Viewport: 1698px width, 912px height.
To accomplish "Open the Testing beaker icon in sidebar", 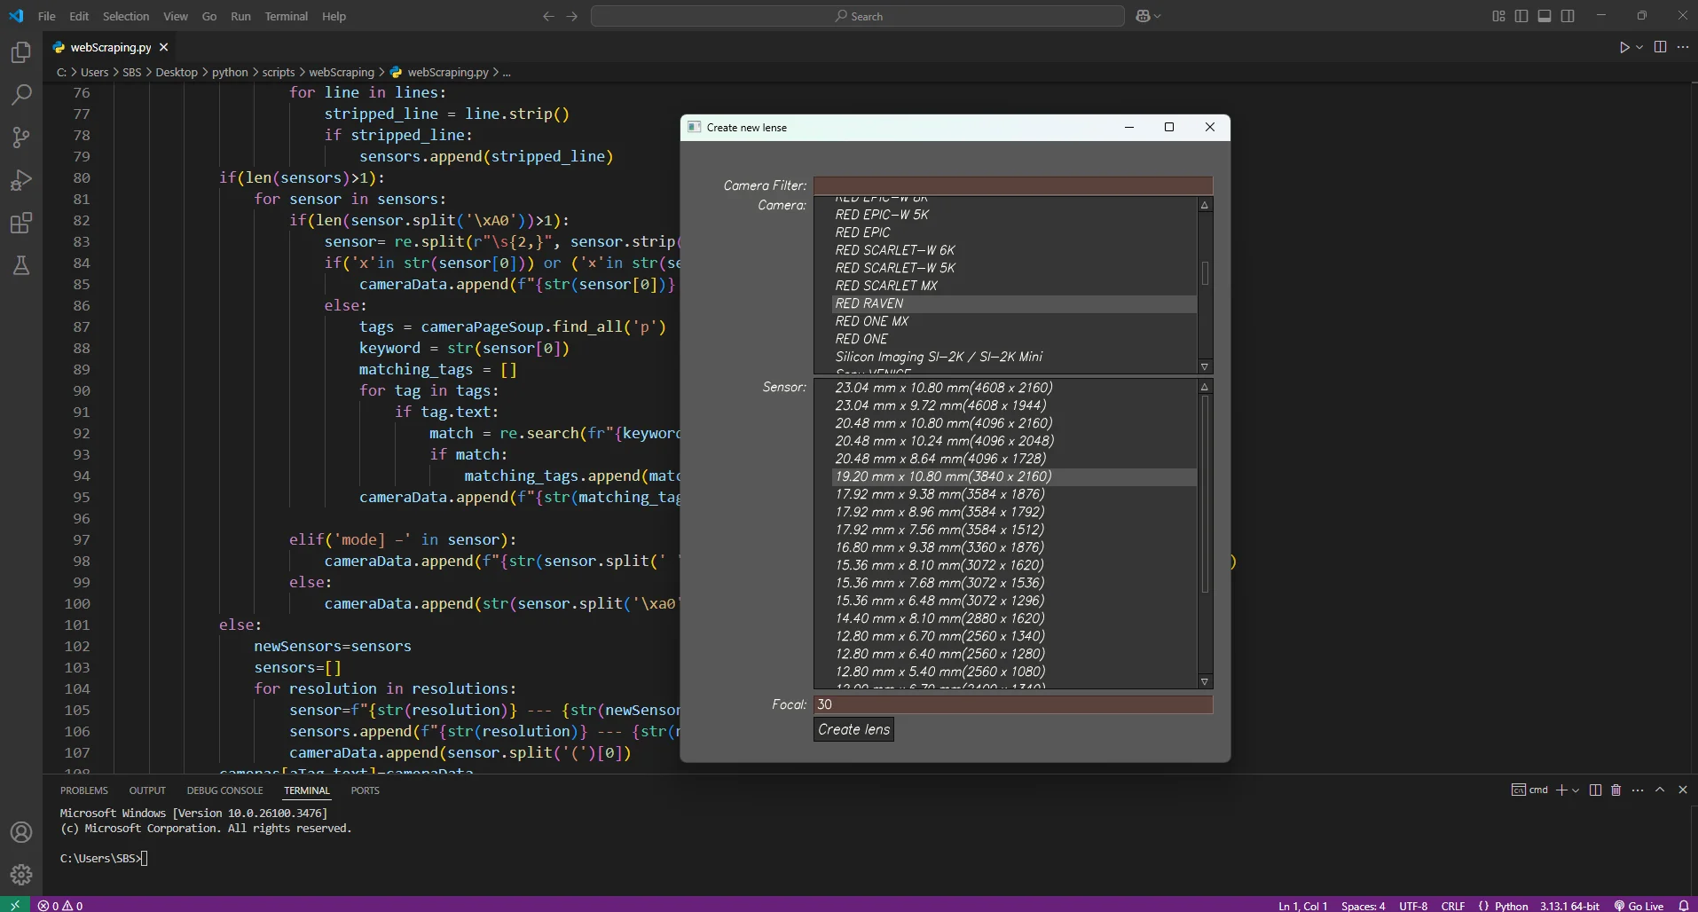I will (20, 265).
